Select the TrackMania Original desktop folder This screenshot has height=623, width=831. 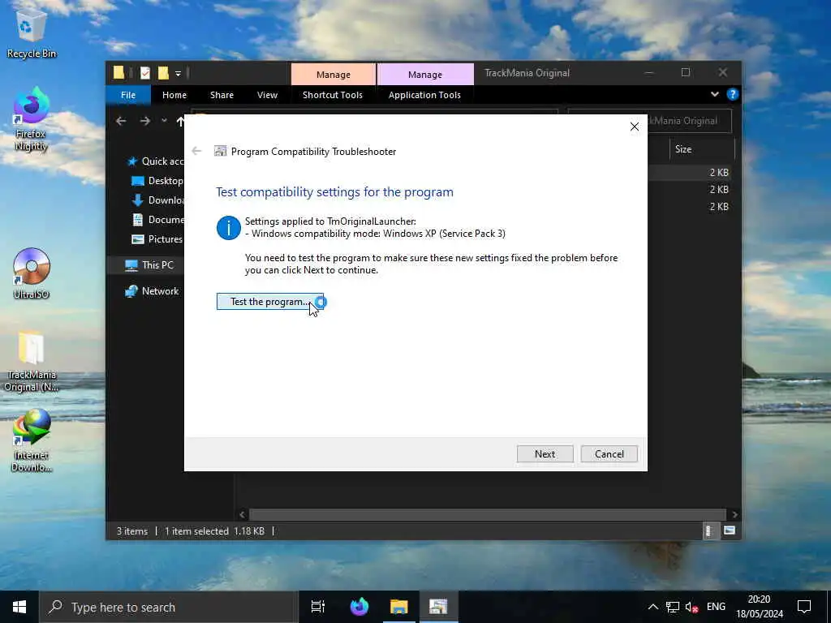click(32, 361)
